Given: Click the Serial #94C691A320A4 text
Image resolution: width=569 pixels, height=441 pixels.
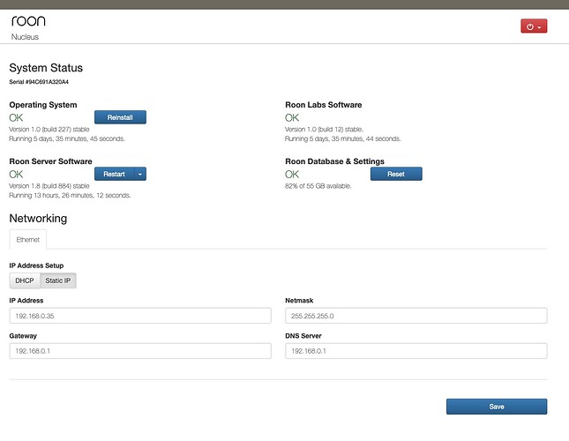Looking at the screenshot, I should click(x=39, y=82).
